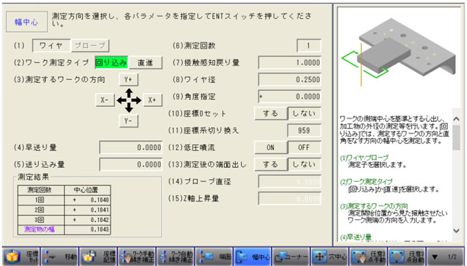Click the (3)測定するワークの方向 help heading
467x266 pixels.
pyautogui.click(x=374, y=206)
